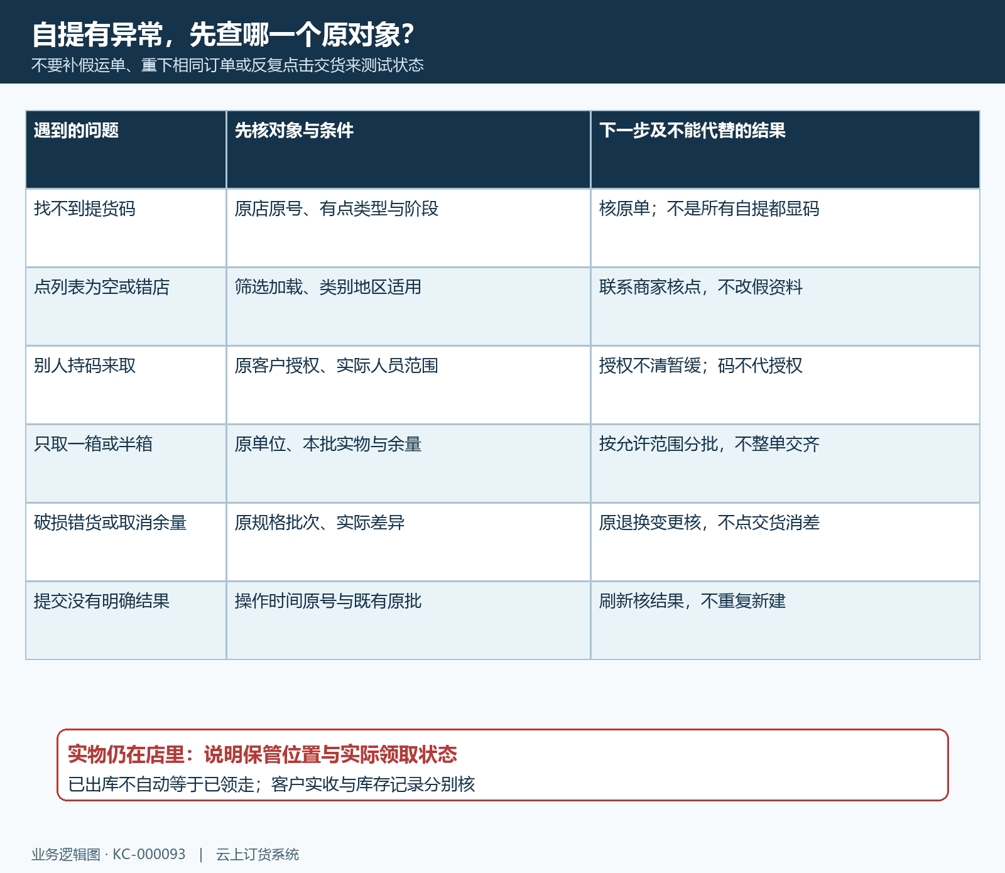The image size is (1005, 873).
Task: Click the cell '别人持码来取'
Action: 126,385
